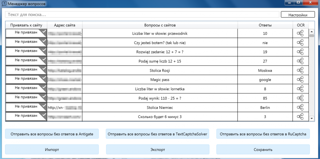Click answer cell '10'

[x=265, y=34]
